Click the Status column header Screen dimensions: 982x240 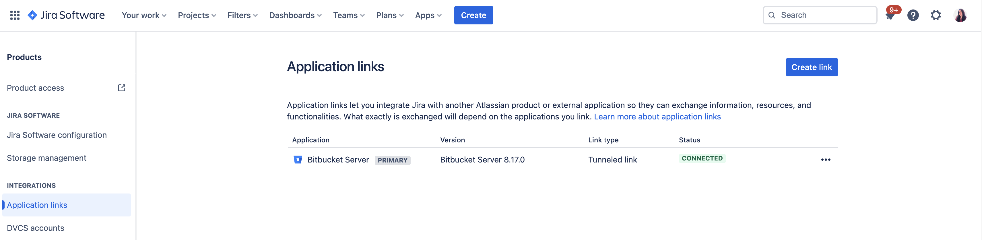pos(689,140)
